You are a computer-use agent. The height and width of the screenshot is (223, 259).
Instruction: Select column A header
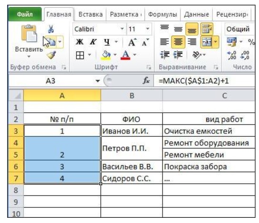62,96
